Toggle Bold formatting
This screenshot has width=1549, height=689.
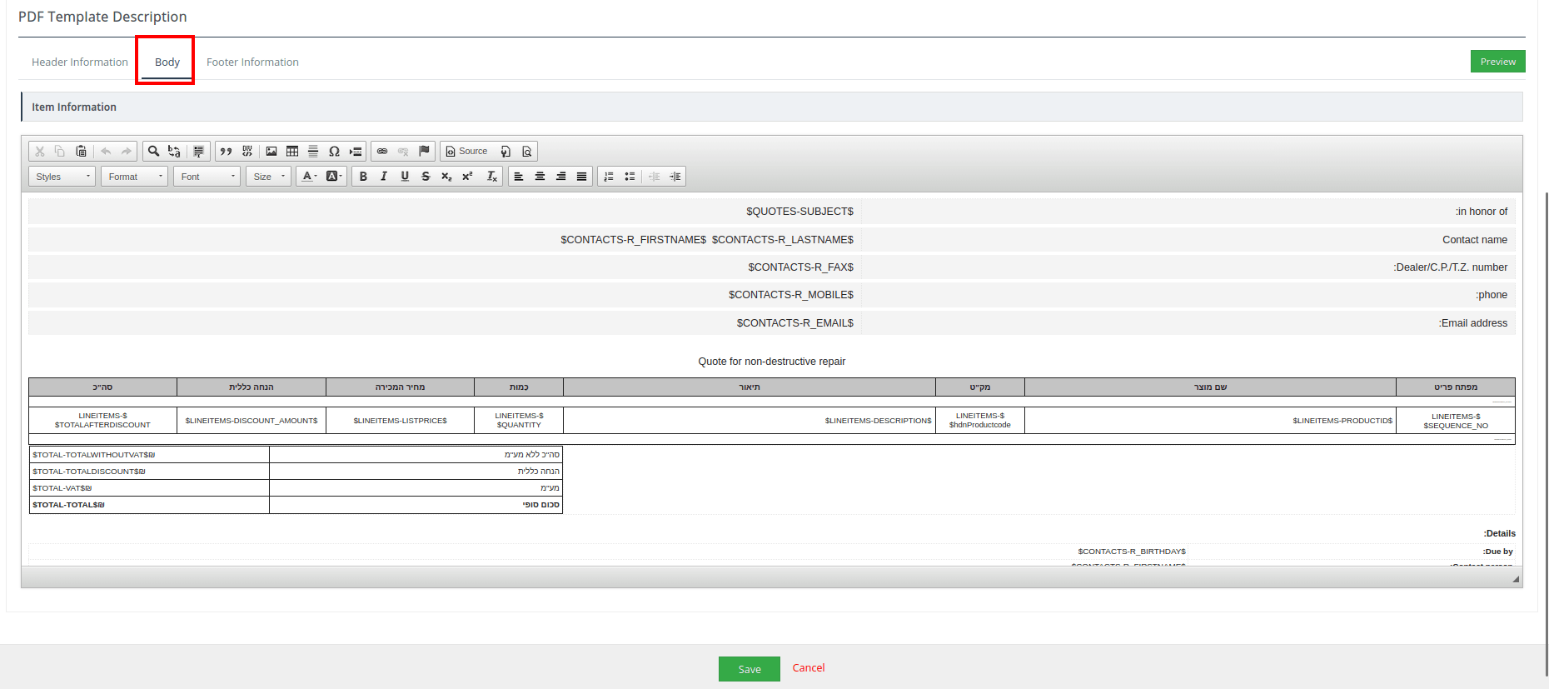363,176
